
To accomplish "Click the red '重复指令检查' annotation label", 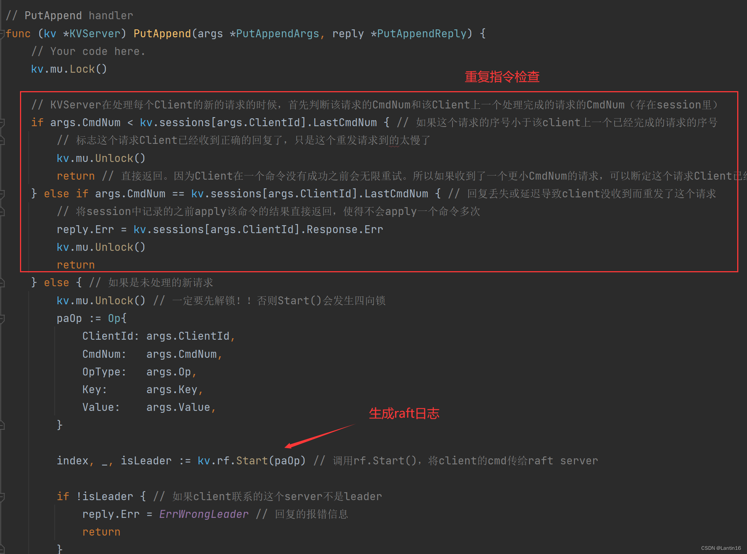I will click(x=502, y=77).
